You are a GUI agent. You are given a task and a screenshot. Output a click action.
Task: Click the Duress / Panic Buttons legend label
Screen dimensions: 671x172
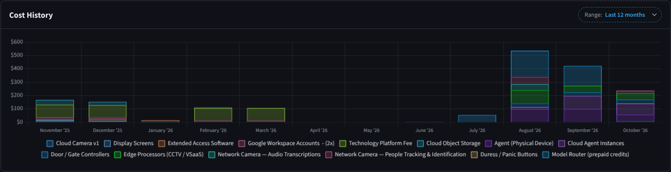coord(509,154)
